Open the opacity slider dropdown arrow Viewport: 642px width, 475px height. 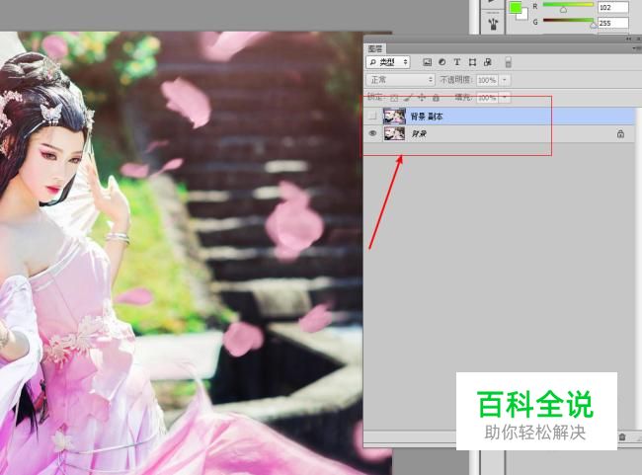pyautogui.click(x=505, y=80)
